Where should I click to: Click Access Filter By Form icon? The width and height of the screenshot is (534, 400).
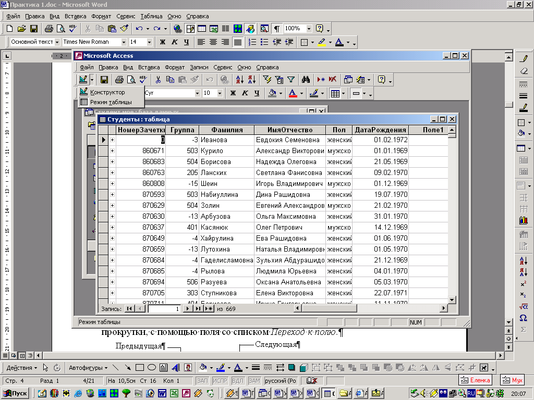pyautogui.click(x=279, y=80)
